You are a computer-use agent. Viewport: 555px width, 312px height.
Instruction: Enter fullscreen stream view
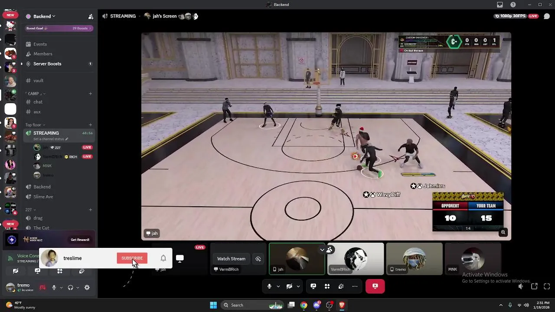(547, 286)
